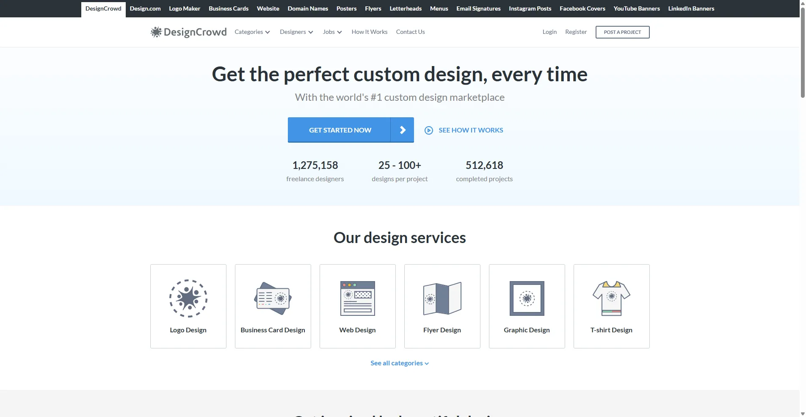Screen dimensions: 806x417
Task: Open the Jobs dropdown menu
Action: (332, 32)
